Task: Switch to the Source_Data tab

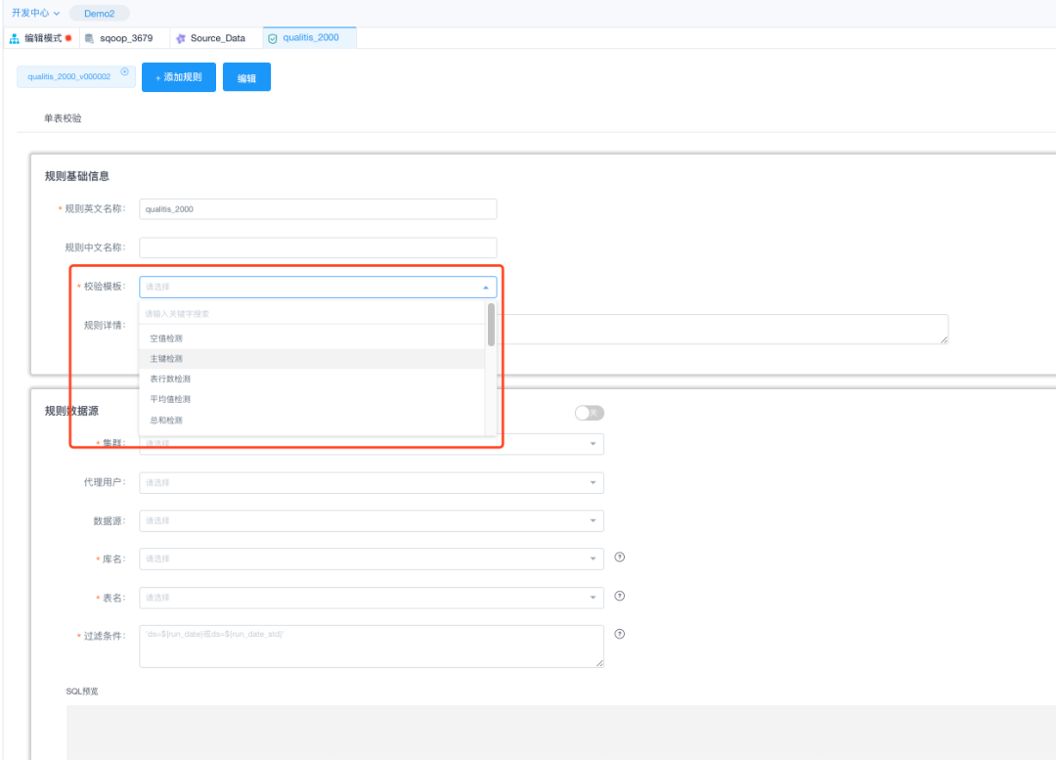Action: click(x=217, y=38)
